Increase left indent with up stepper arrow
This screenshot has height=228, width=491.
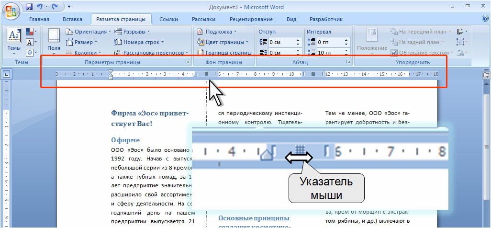[x=298, y=40]
